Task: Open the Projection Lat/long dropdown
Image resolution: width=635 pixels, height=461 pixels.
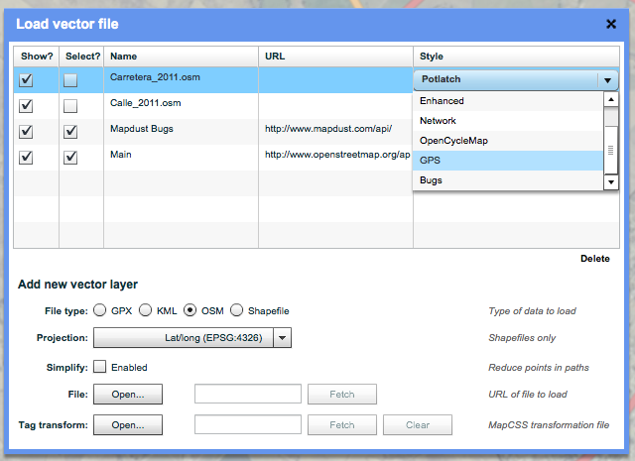Action: [282, 338]
